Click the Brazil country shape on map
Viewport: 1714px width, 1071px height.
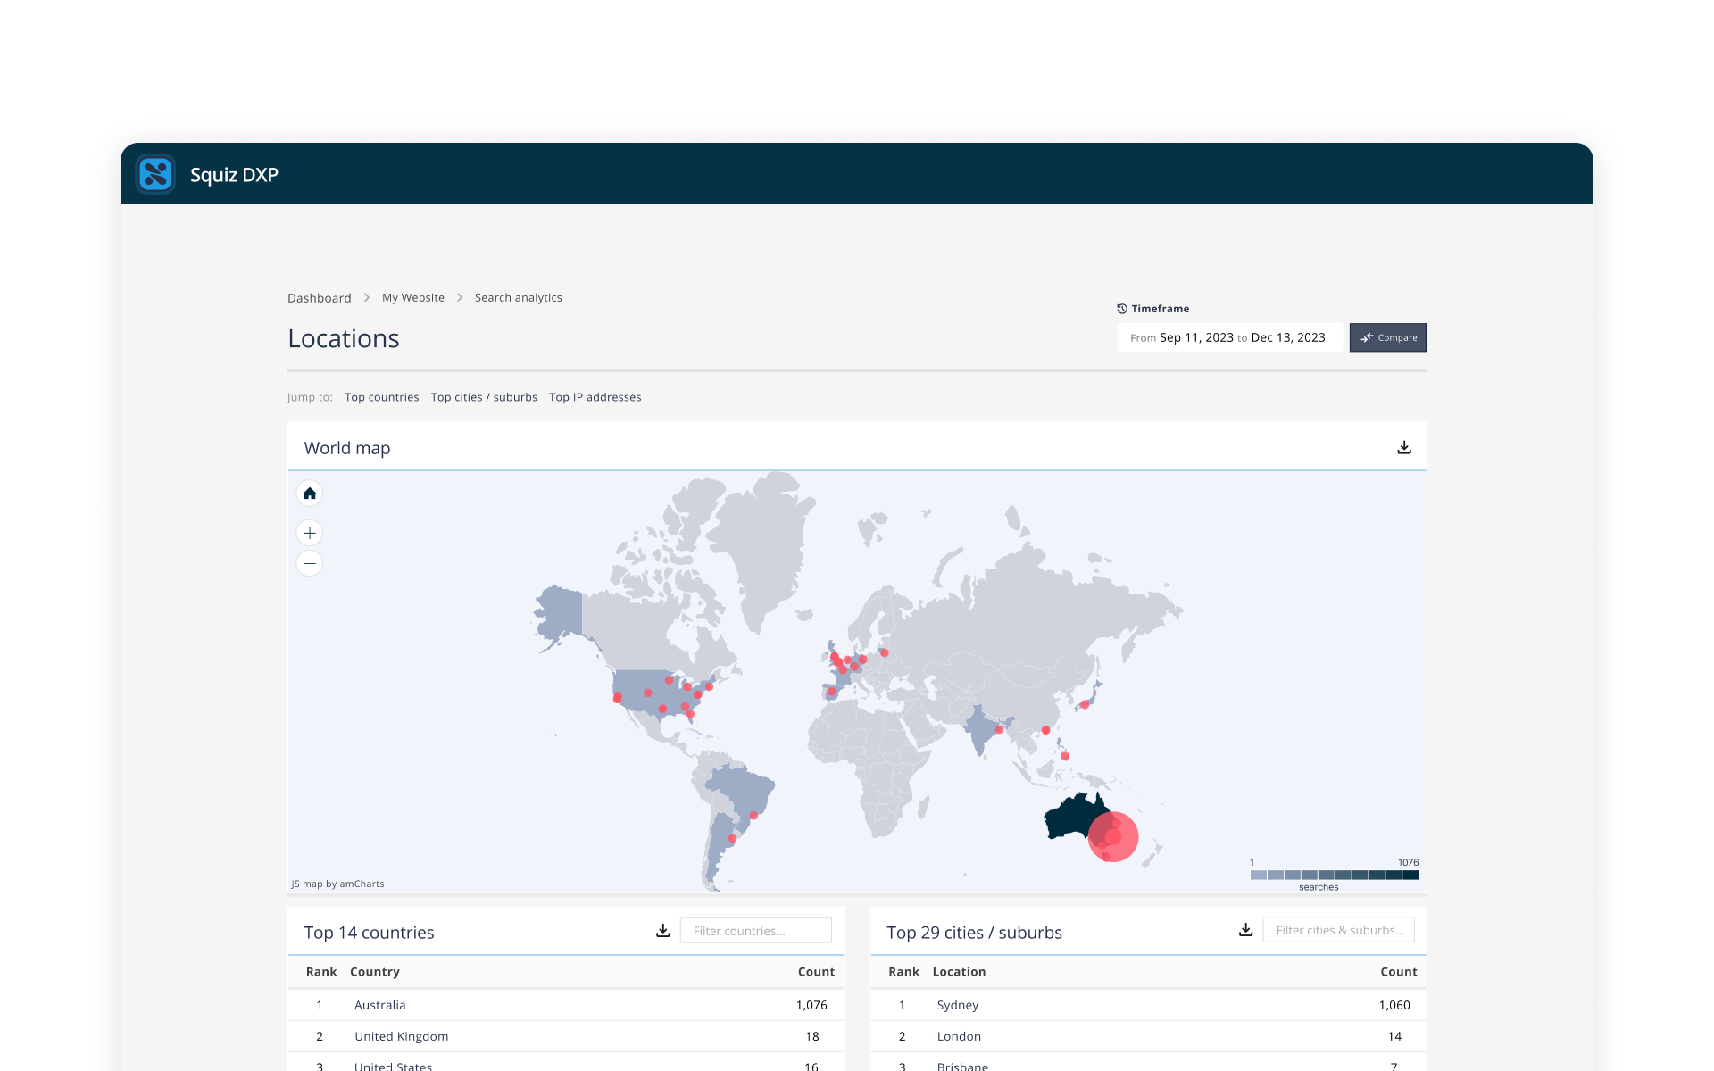click(x=741, y=790)
